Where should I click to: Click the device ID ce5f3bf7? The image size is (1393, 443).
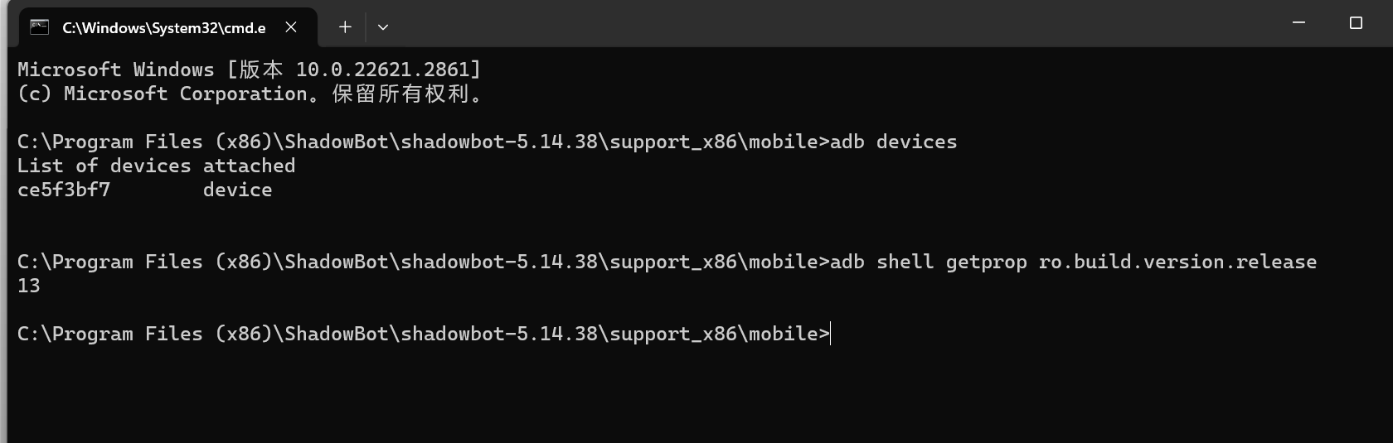coord(64,190)
